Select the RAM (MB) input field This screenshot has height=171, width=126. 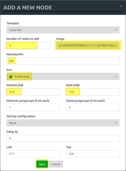(x=93, y=92)
